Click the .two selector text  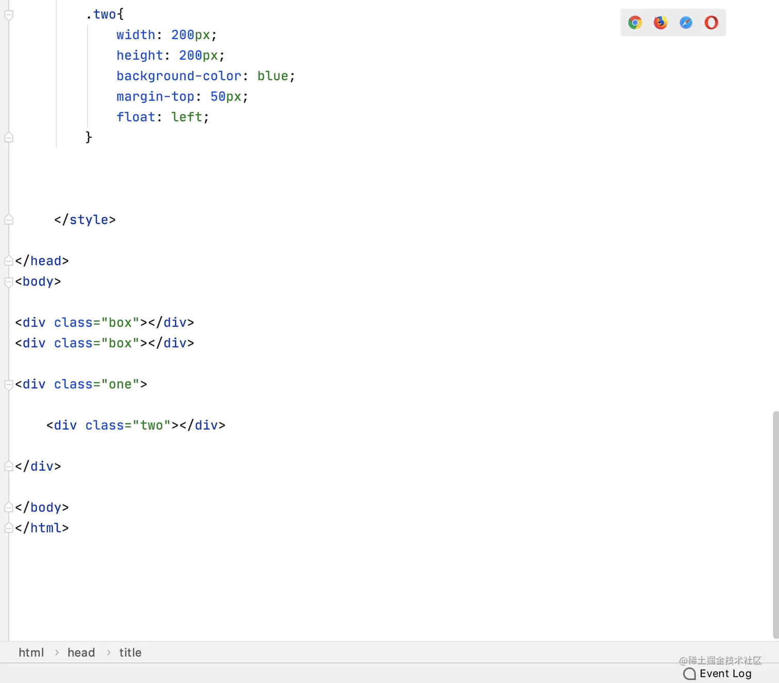pyautogui.click(x=105, y=14)
